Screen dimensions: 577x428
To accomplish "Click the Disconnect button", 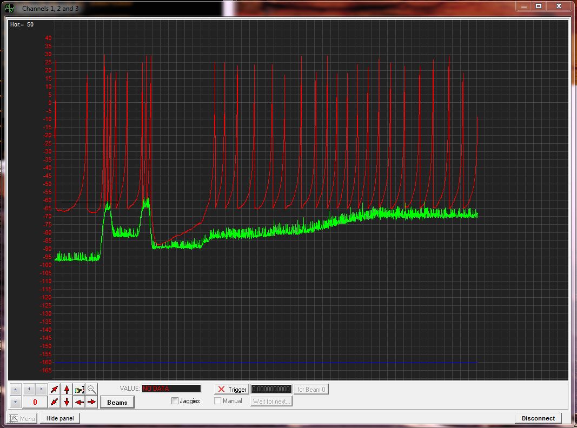I will coord(538,418).
